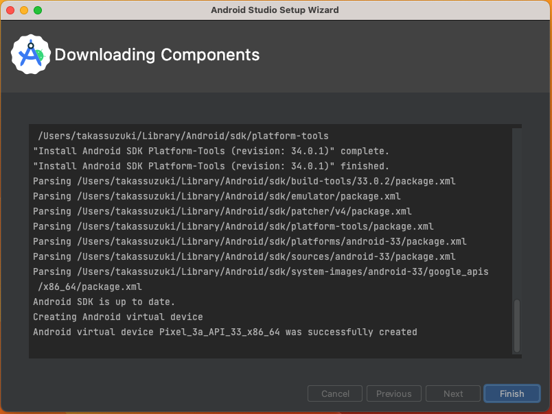Screen dimensions: 552x414
Task: Click the 'Pixel_3a_API_33_x86_64 was successfully created' line
Action: [x=225, y=332]
